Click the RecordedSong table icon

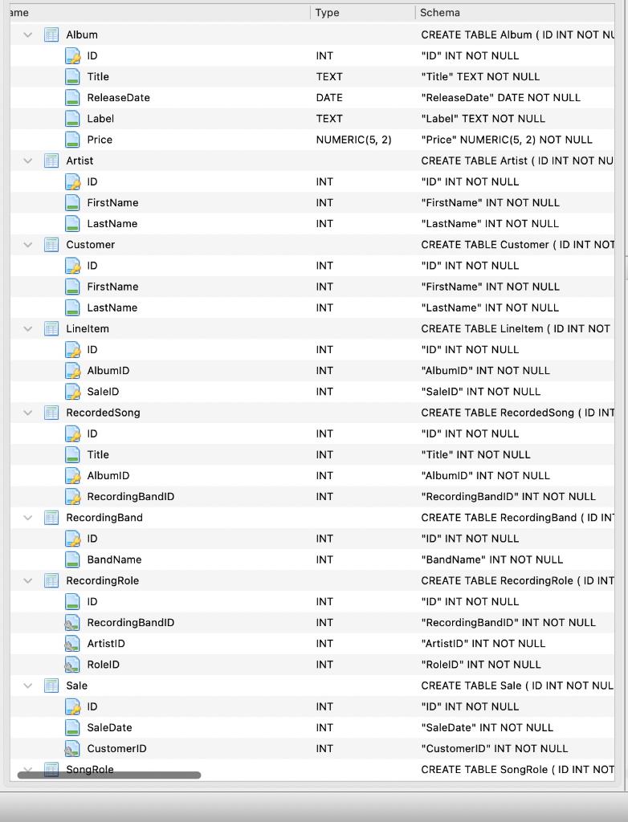point(51,412)
